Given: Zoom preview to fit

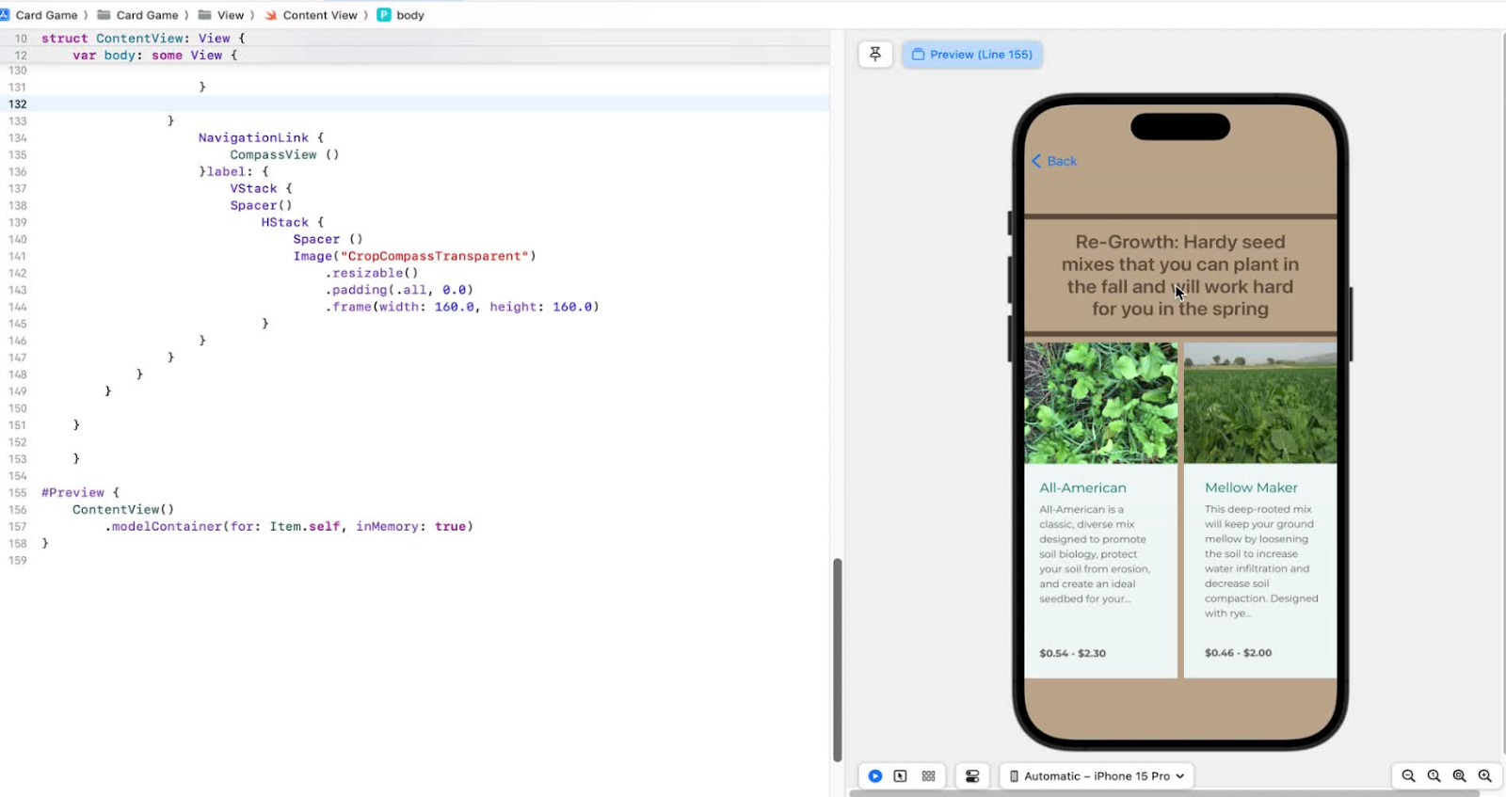Looking at the screenshot, I should pos(1459,776).
